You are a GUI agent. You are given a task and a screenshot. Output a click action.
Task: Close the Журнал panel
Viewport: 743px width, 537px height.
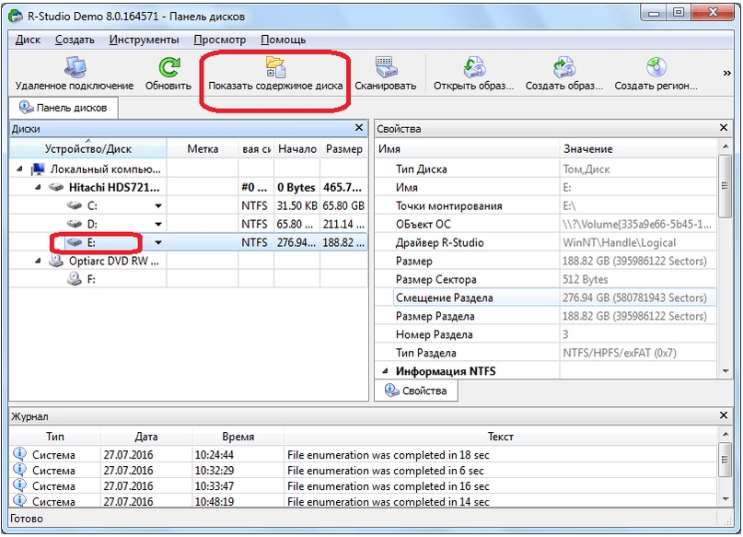[x=724, y=415]
